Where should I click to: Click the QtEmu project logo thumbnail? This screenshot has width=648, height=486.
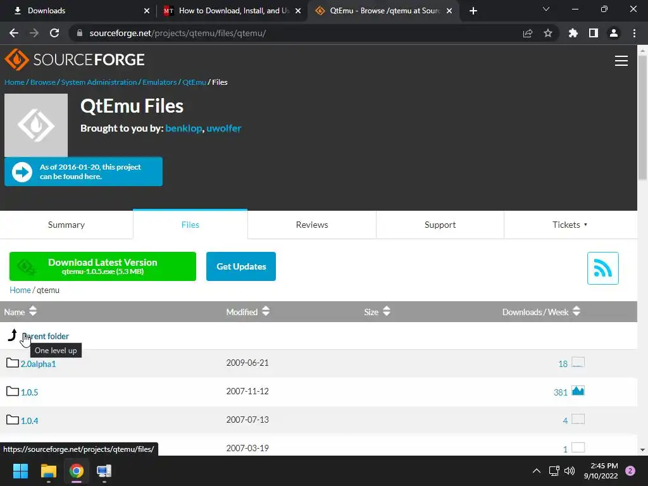[36, 125]
